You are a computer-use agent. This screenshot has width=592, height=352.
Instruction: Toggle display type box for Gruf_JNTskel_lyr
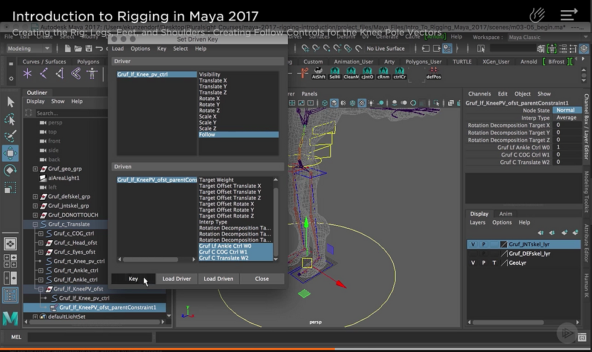point(494,244)
